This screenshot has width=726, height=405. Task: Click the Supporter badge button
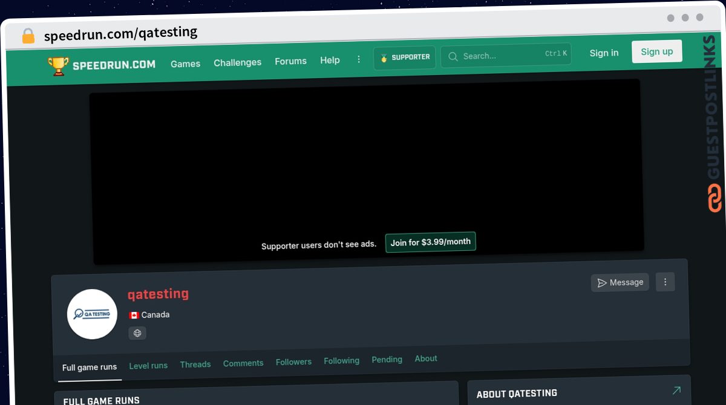[405, 57]
